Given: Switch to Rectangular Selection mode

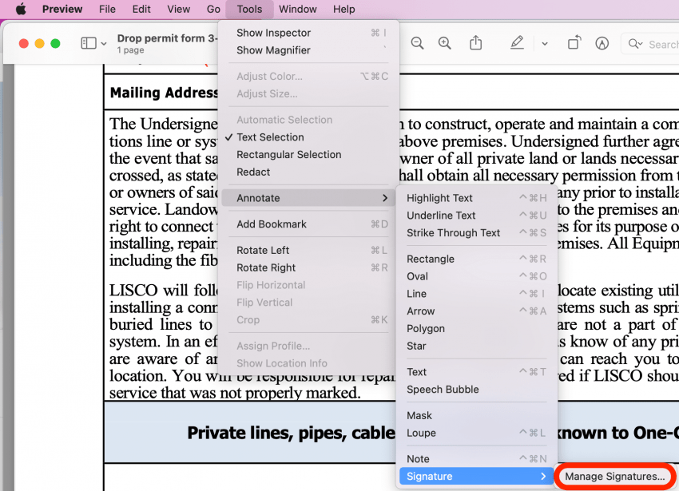Looking at the screenshot, I should [x=288, y=155].
